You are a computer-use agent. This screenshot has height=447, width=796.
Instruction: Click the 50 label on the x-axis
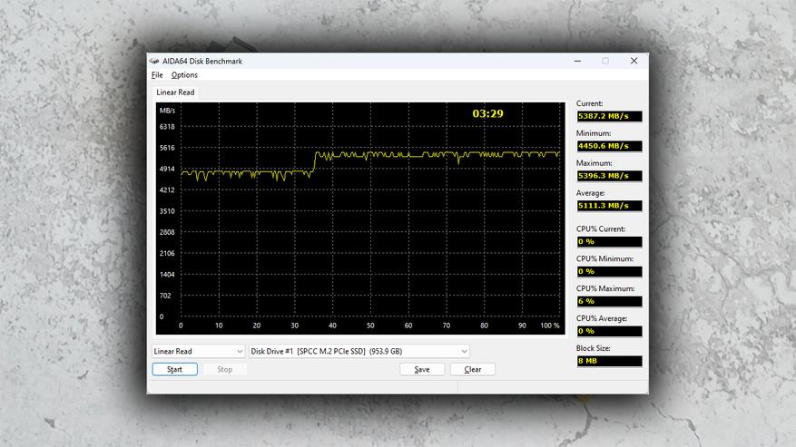[370, 326]
